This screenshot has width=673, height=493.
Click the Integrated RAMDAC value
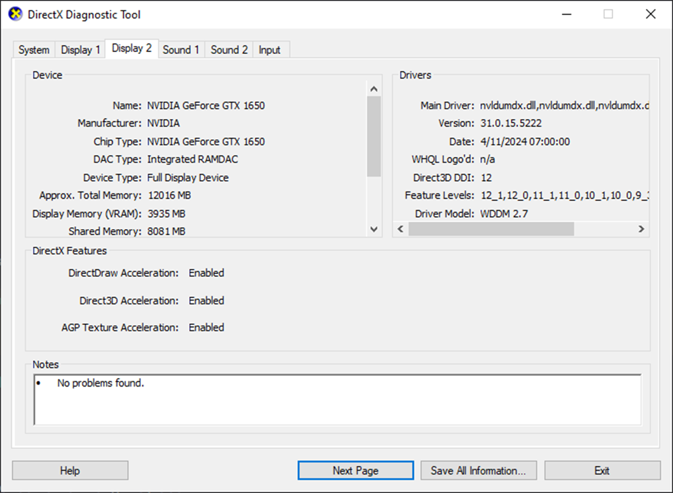coord(193,159)
